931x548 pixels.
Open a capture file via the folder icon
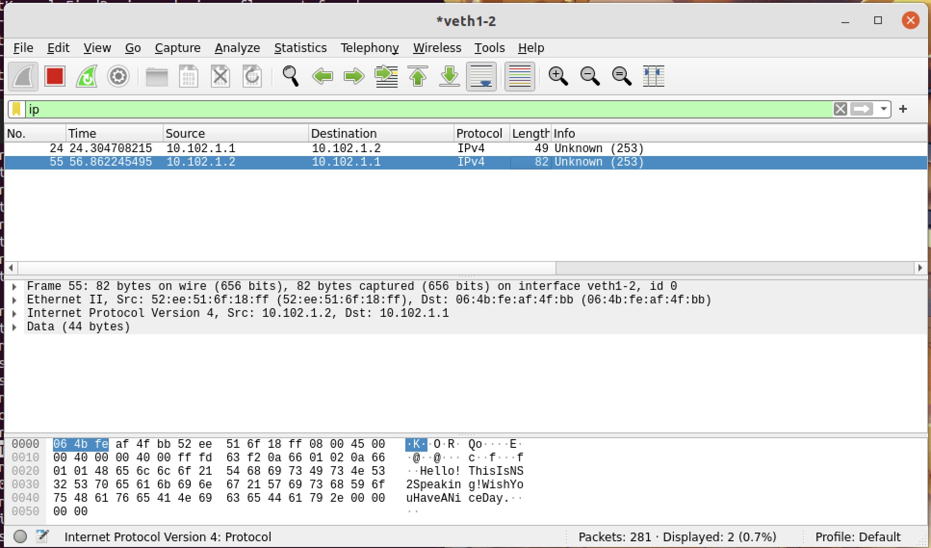pos(156,77)
